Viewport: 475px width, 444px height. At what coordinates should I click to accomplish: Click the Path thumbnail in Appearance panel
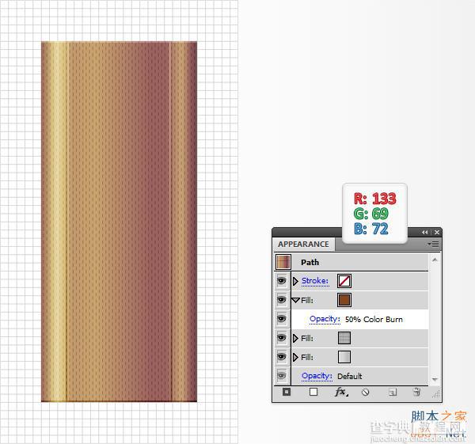pos(283,262)
